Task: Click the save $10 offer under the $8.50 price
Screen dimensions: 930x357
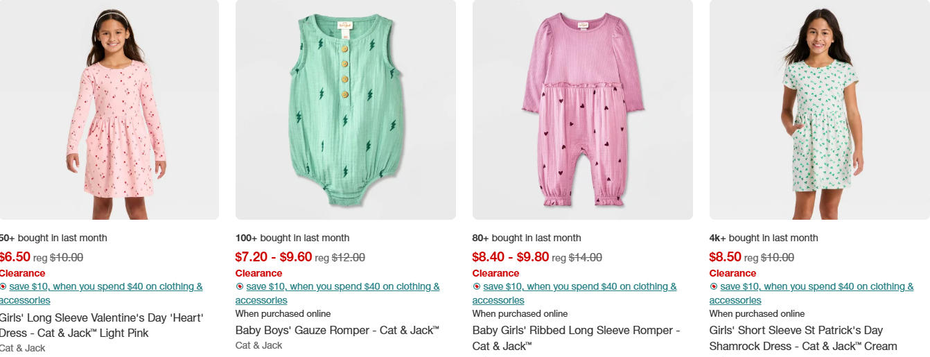Action: (816, 286)
